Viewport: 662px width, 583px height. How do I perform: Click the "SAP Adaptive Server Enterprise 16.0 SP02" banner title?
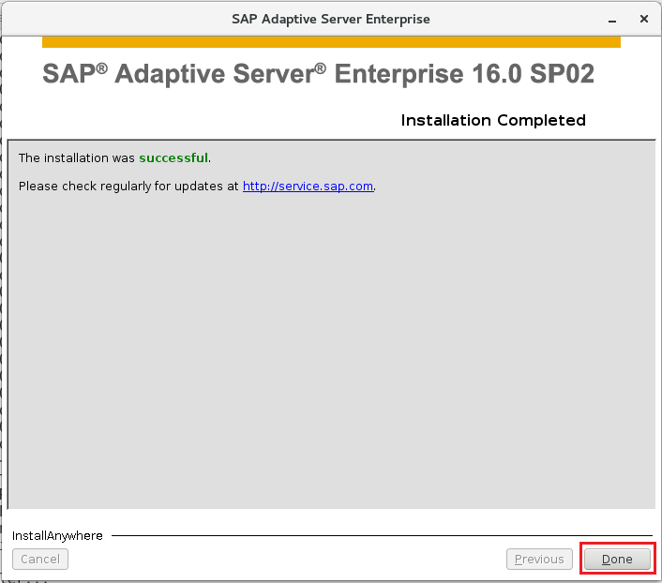click(x=318, y=74)
